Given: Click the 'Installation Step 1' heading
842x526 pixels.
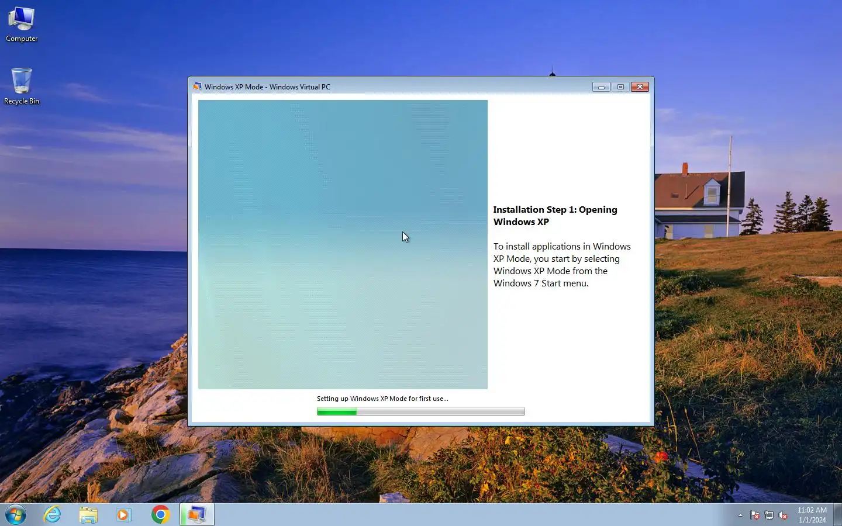Looking at the screenshot, I should [555, 216].
